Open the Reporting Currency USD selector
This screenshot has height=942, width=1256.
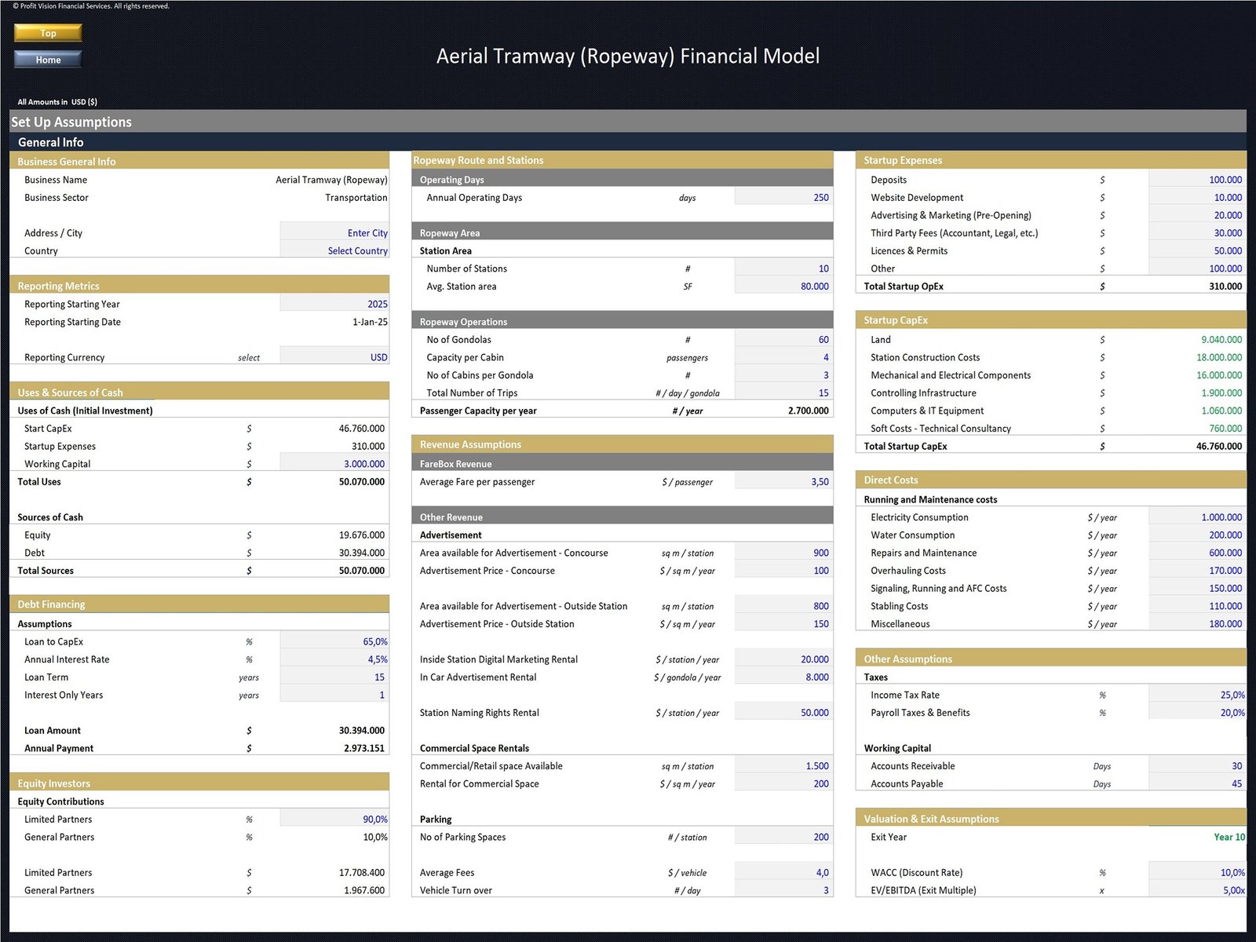point(334,357)
